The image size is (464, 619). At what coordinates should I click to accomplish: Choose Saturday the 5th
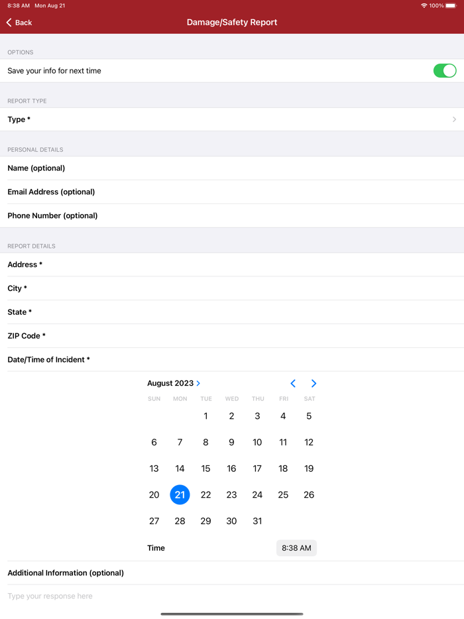[x=309, y=416]
